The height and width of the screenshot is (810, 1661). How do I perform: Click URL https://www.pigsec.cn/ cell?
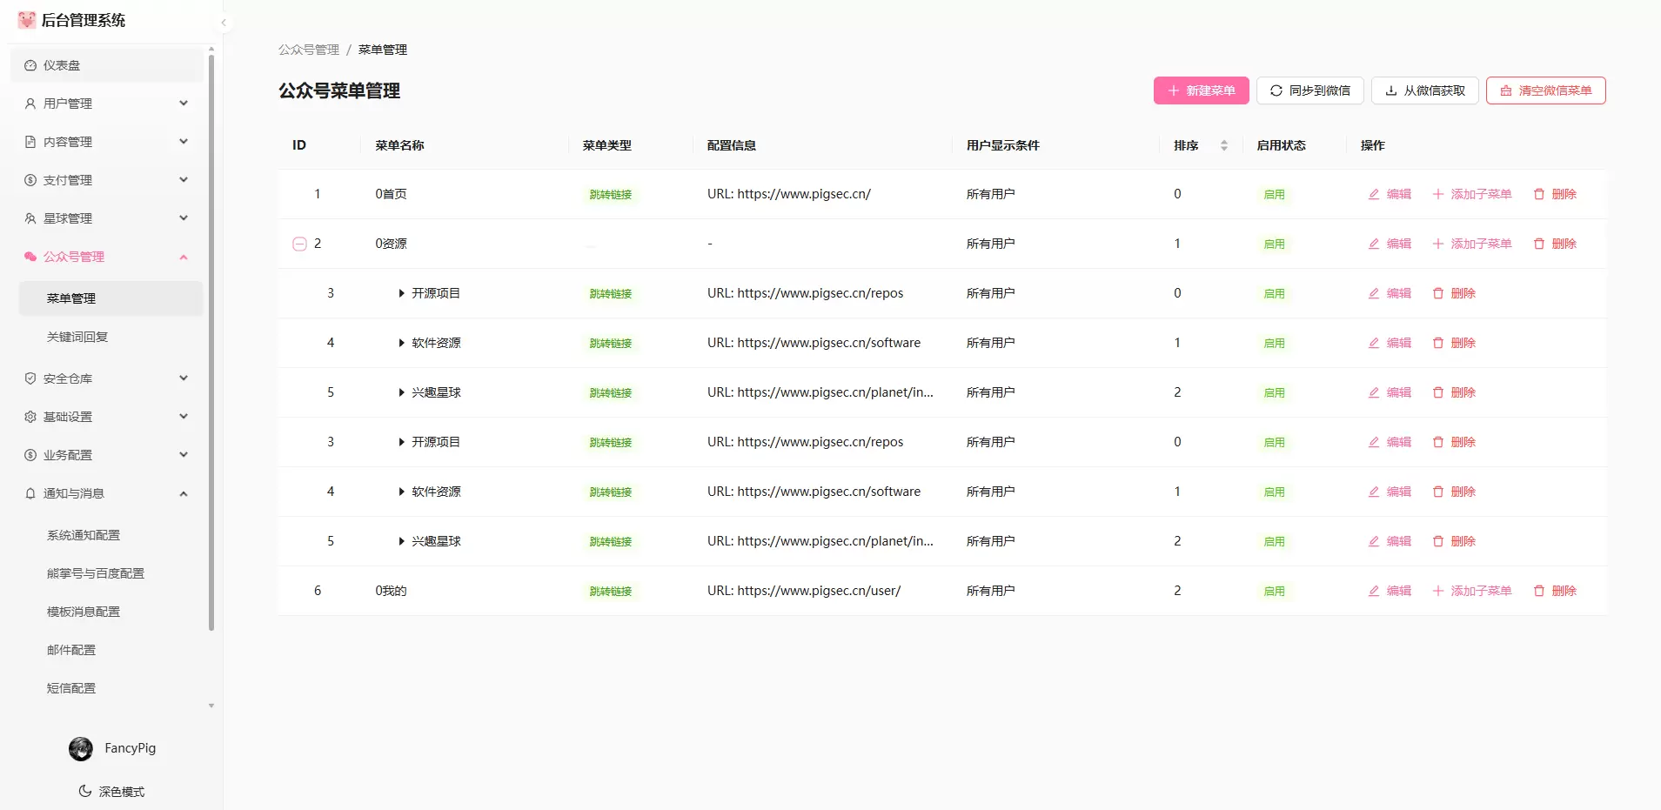tap(789, 194)
